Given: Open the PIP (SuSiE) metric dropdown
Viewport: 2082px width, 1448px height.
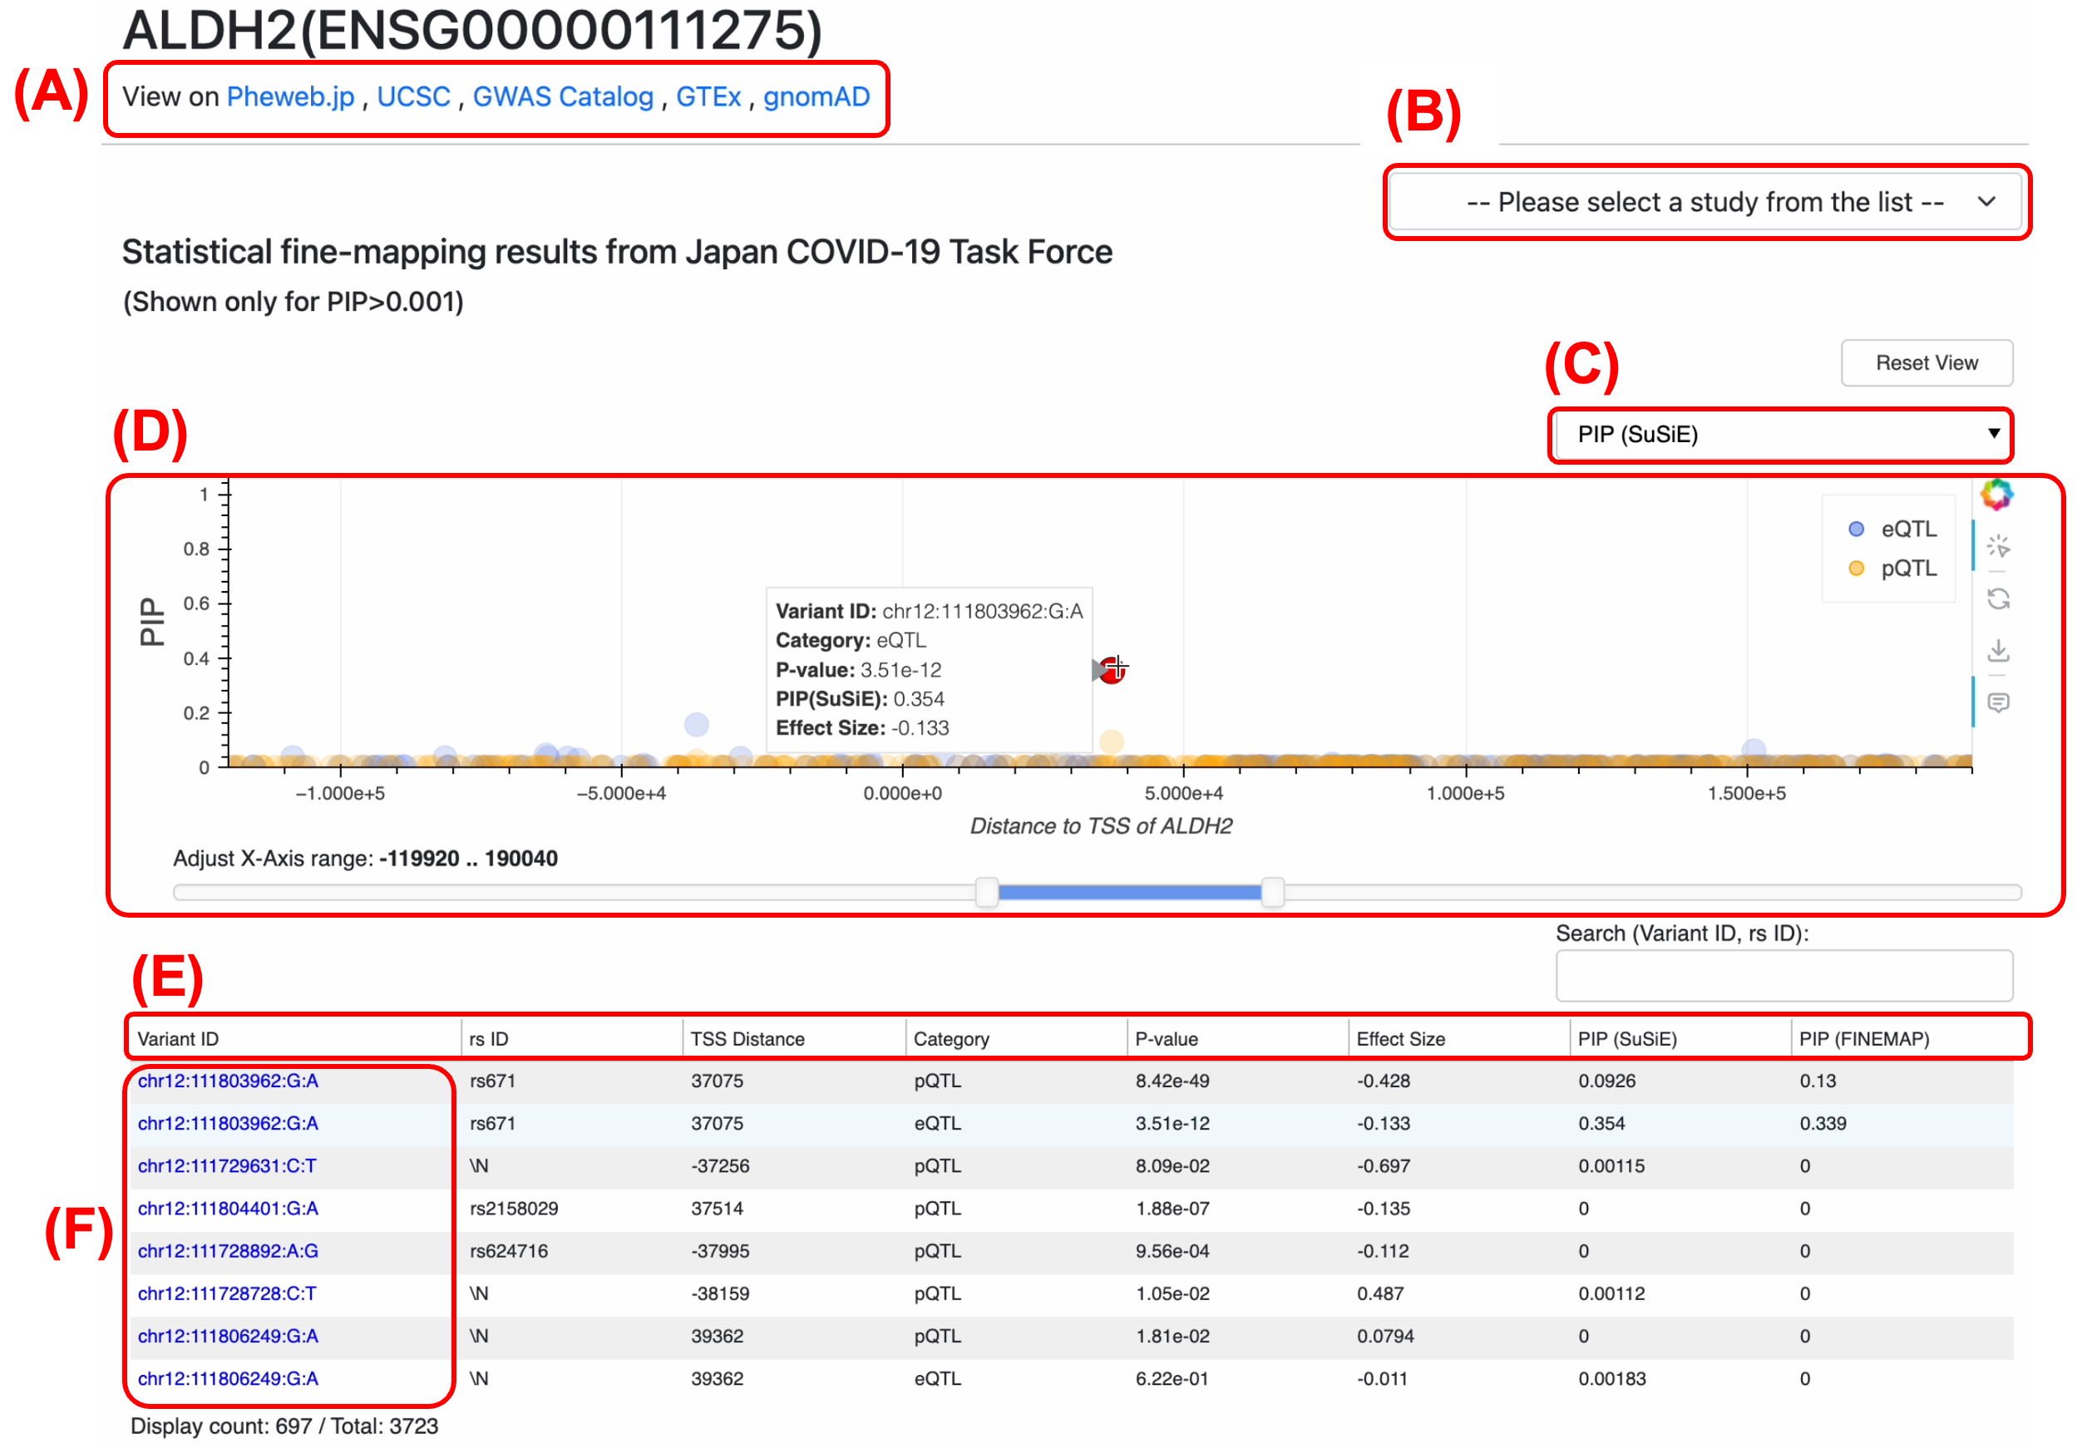Looking at the screenshot, I should (1779, 434).
